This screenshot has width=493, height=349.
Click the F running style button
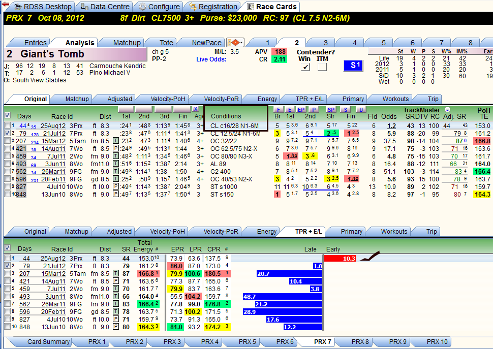(278, 109)
